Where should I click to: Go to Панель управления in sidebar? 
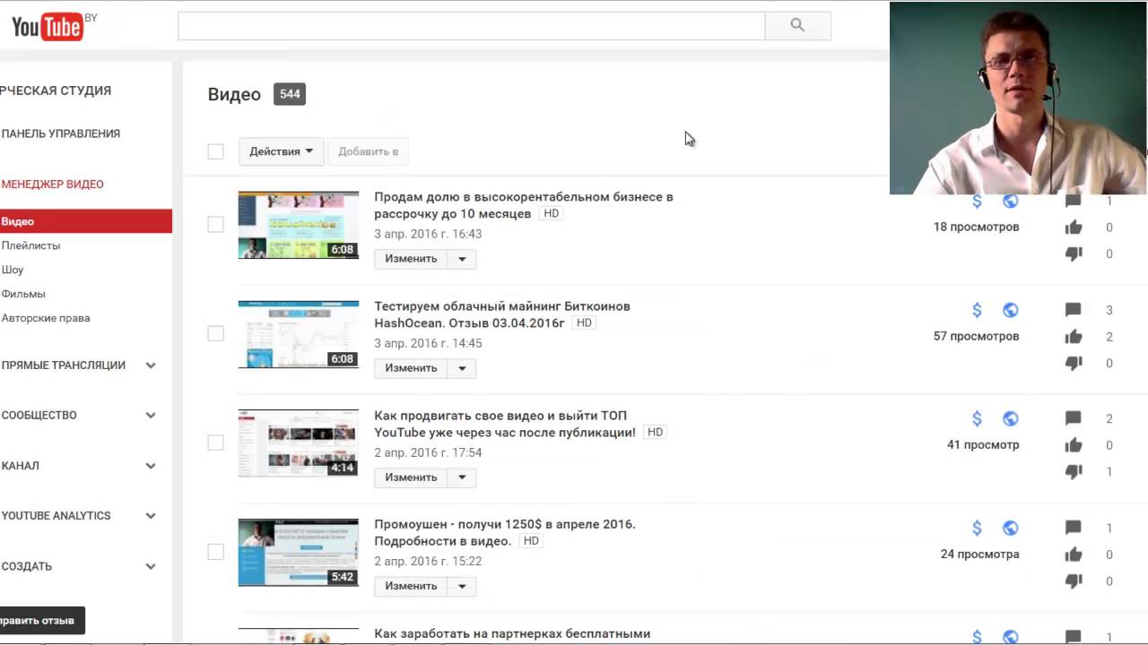[61, 133]
